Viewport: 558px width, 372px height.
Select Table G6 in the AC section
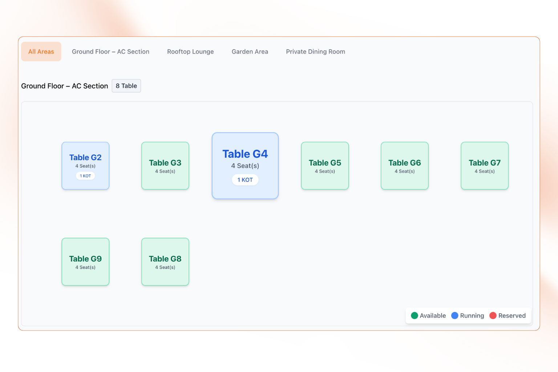pos(404,166)
